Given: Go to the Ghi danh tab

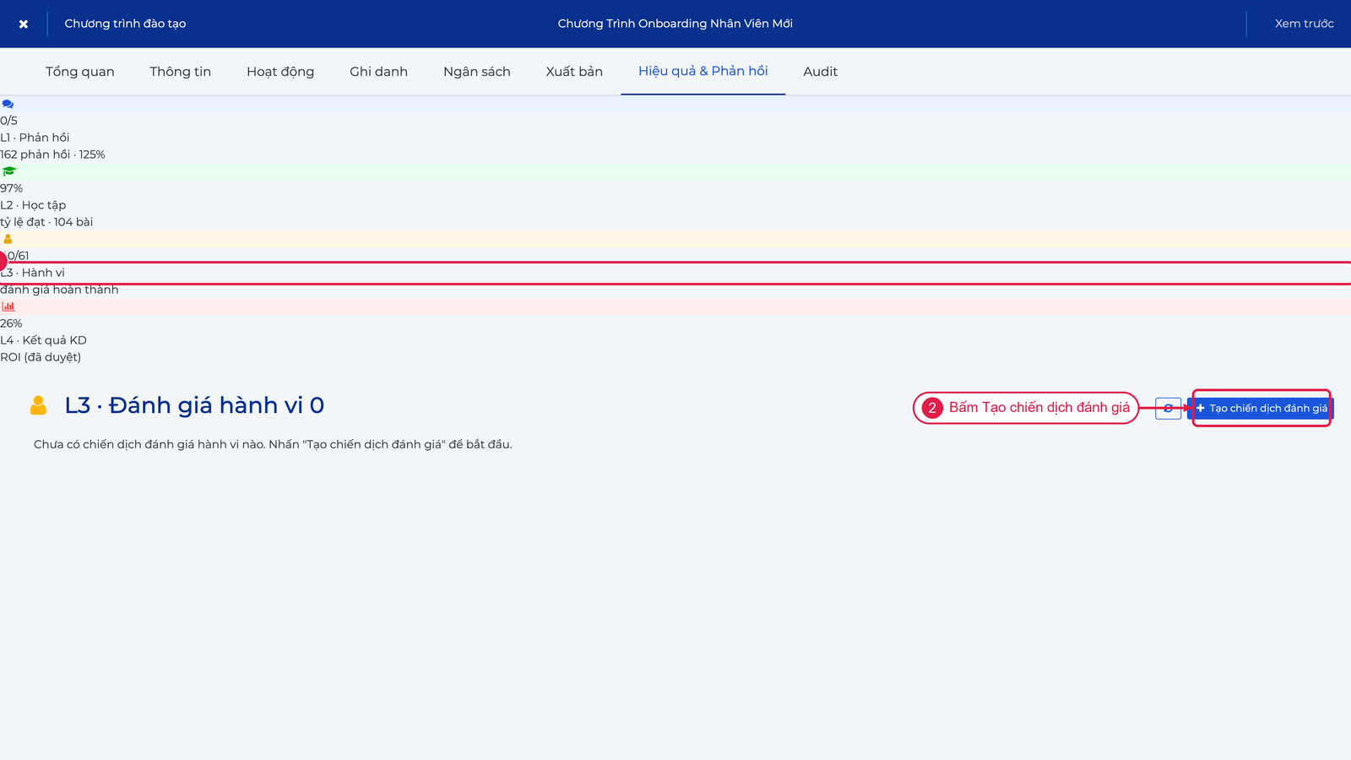Looking at the screenshot, I should pos(379,72).
